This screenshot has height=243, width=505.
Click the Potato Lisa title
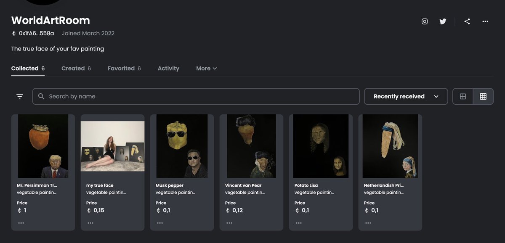[x=306, y=185]
